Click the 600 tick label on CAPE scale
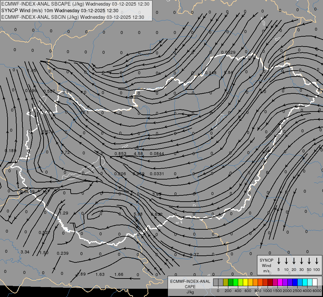 click(248, 291)
